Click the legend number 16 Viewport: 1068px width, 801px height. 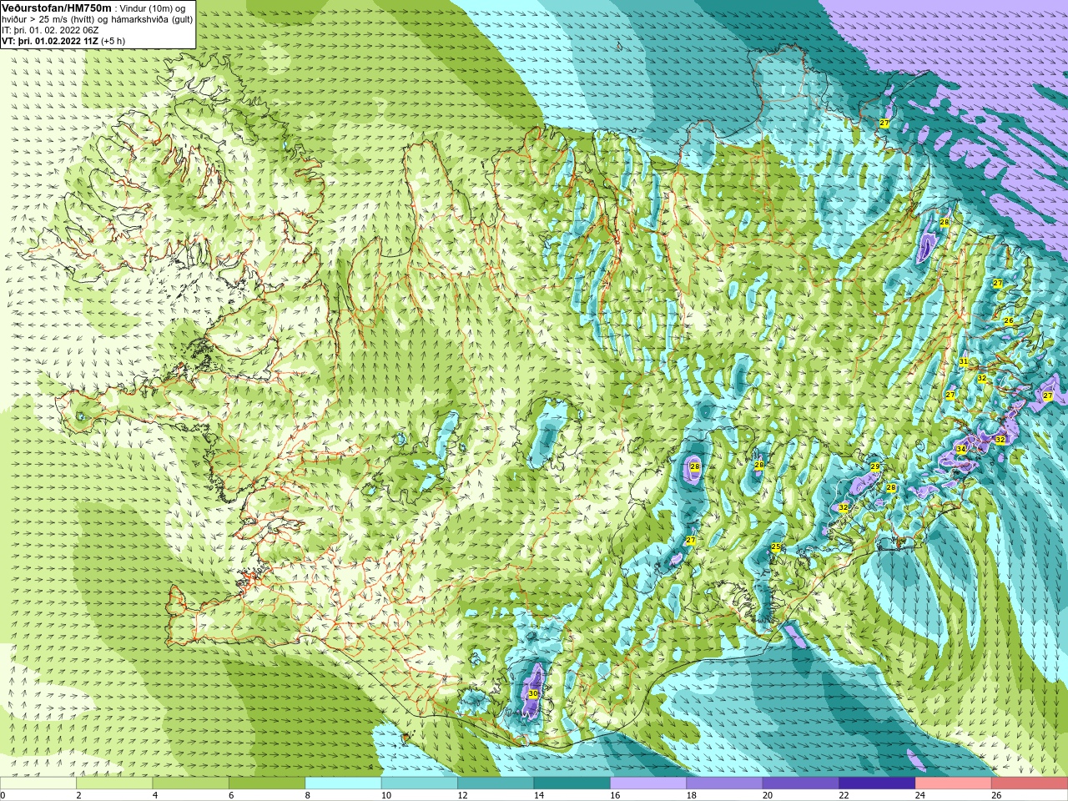tap(615, 795)
